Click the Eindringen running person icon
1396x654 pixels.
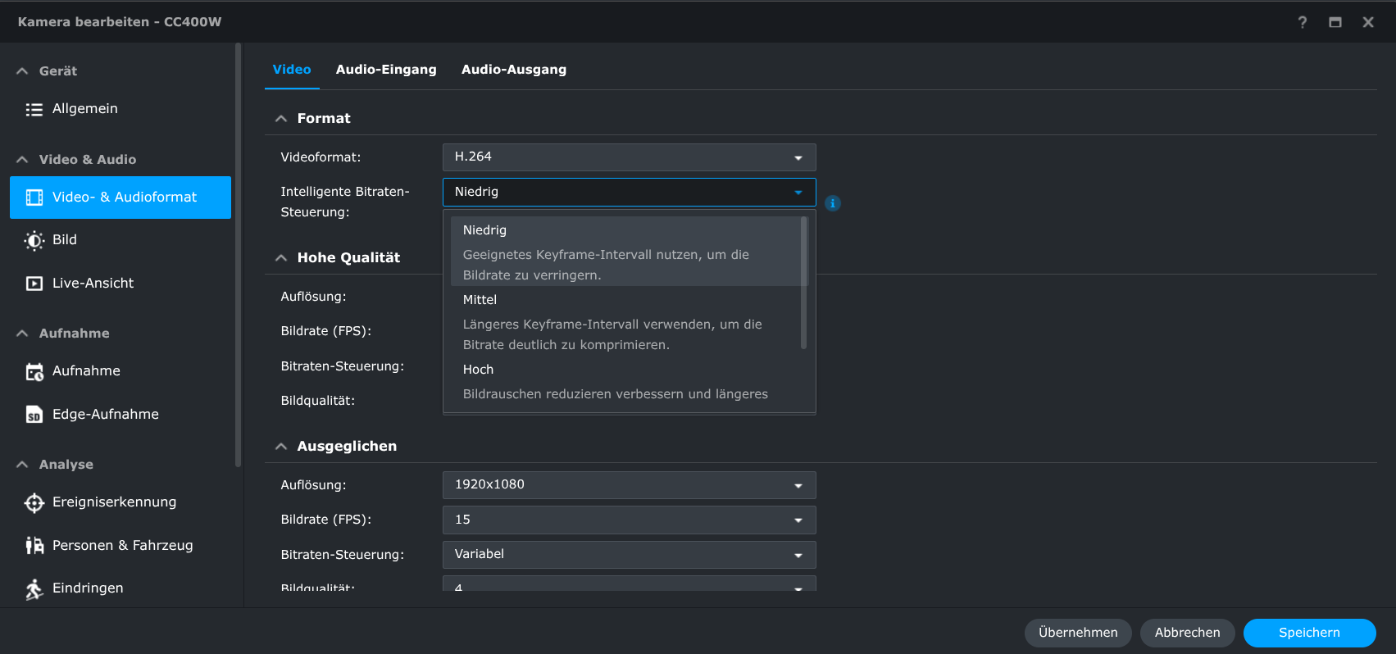[34, 588]
